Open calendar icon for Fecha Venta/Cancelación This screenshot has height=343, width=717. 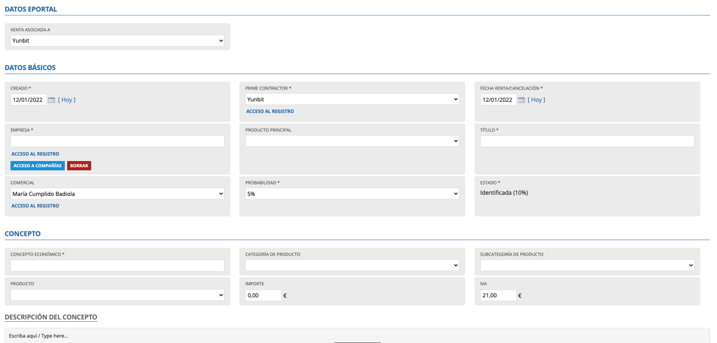click(x=521, y=100)
